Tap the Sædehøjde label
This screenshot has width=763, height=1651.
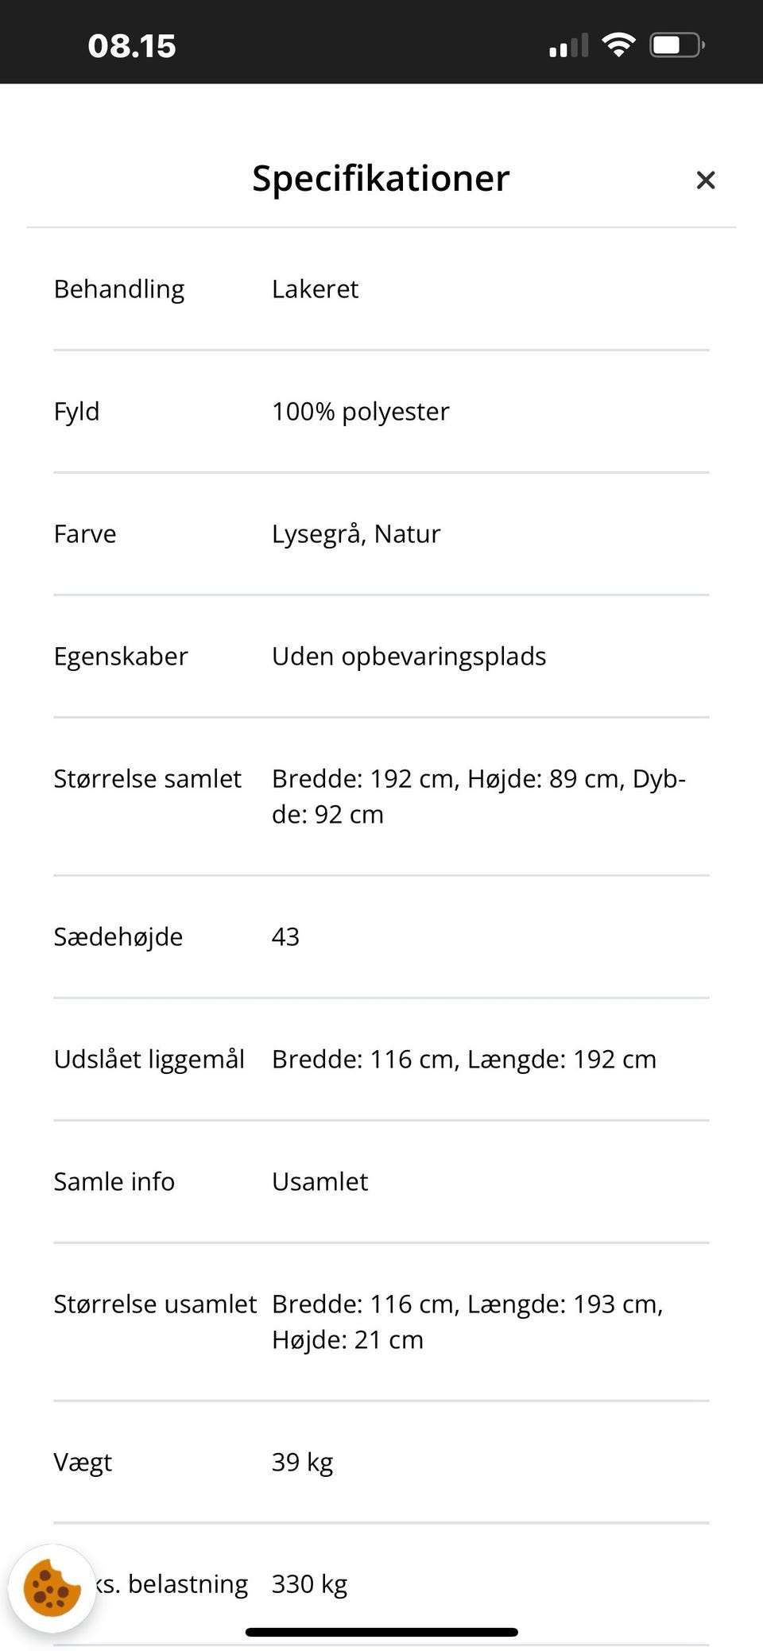coord(118,937)
